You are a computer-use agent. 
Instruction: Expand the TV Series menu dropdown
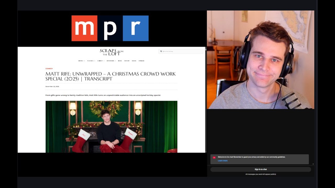[x=91, y=61]
